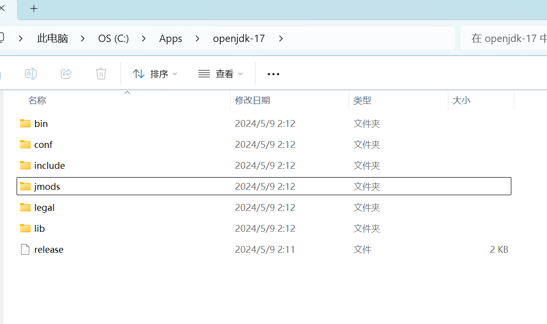
Task: Click openjdk-17 breadcrumb segment
Action: 239,39
